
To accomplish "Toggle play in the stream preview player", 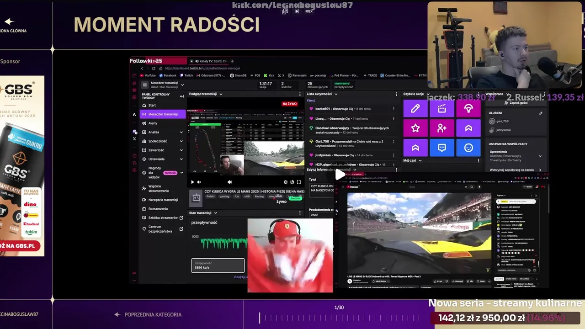I will 192,182.
